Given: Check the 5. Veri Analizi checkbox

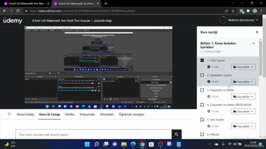Looking at the screenshot, I should 202,120.
